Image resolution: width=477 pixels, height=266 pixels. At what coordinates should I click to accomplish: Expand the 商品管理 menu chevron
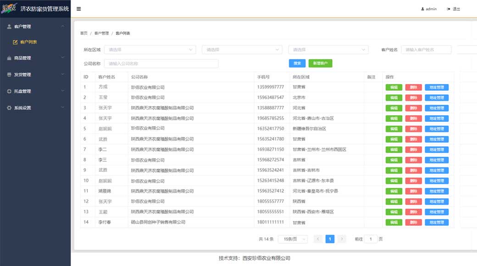pyautogui.click(x=63, y=58)
